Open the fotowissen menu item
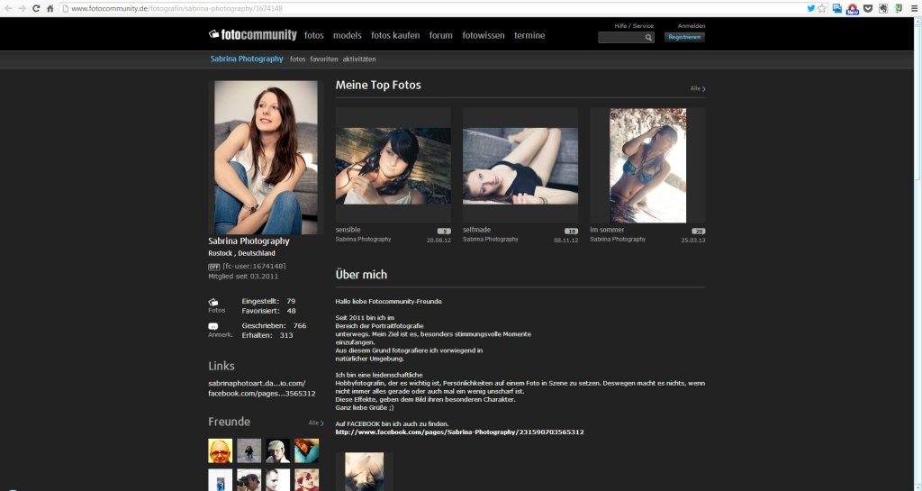 483,36
